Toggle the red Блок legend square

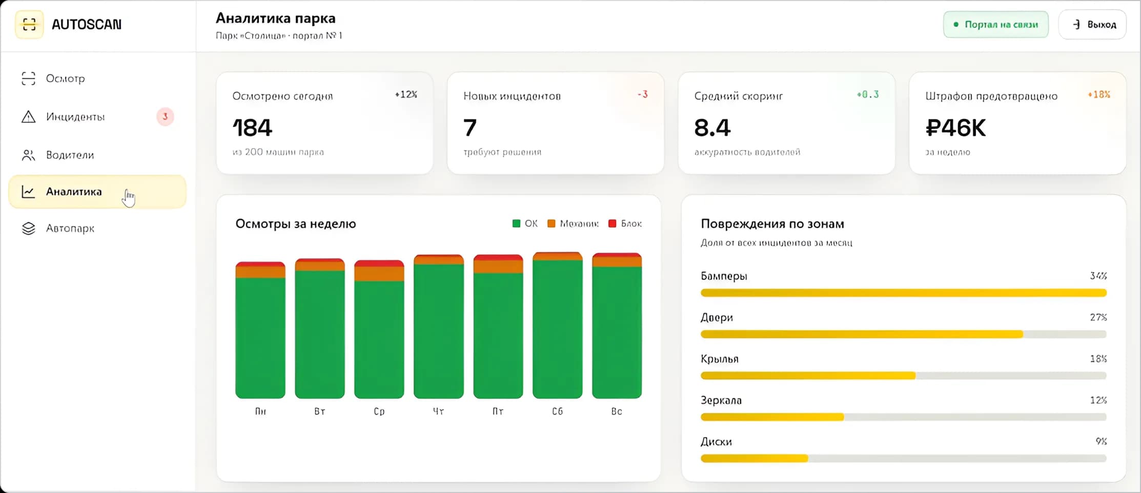coord(612,223)
